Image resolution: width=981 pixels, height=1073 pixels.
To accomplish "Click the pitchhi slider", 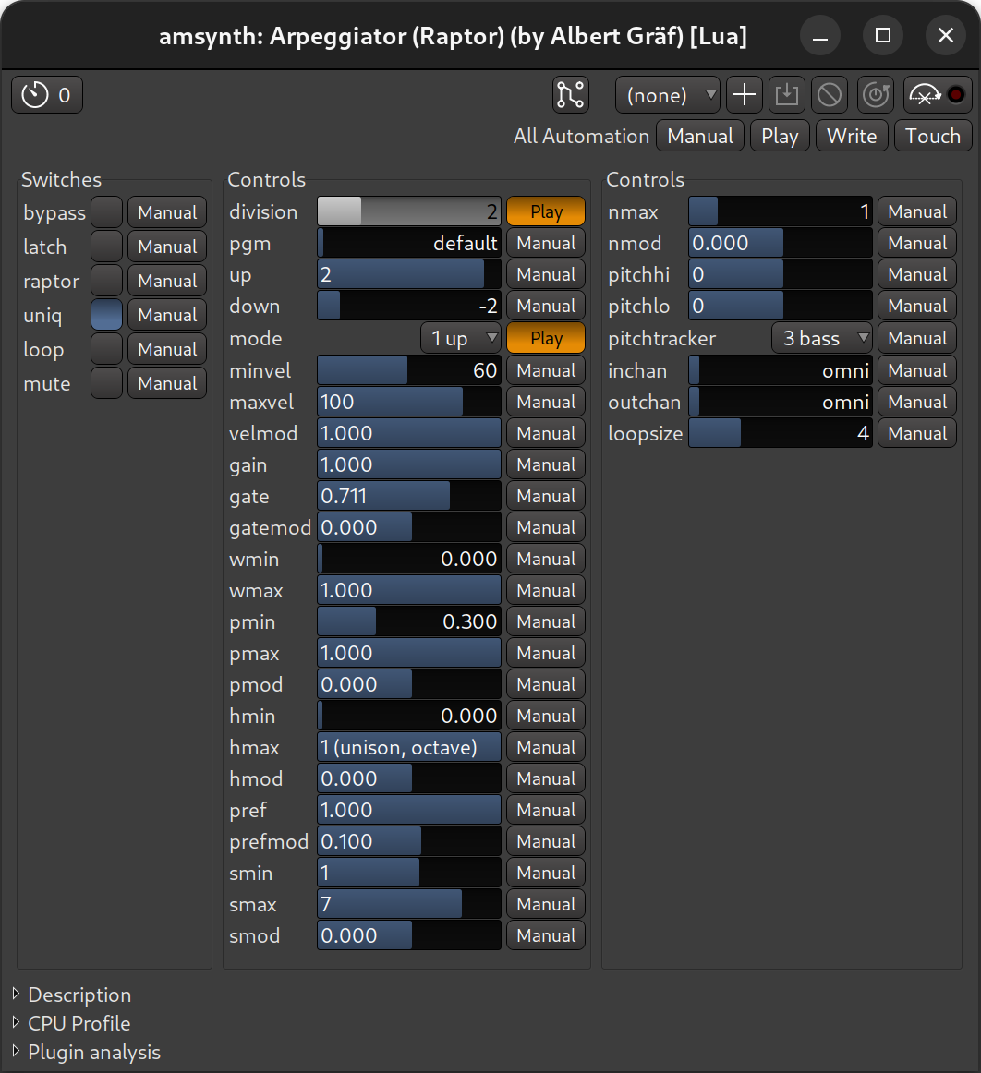I will point(781,274).
